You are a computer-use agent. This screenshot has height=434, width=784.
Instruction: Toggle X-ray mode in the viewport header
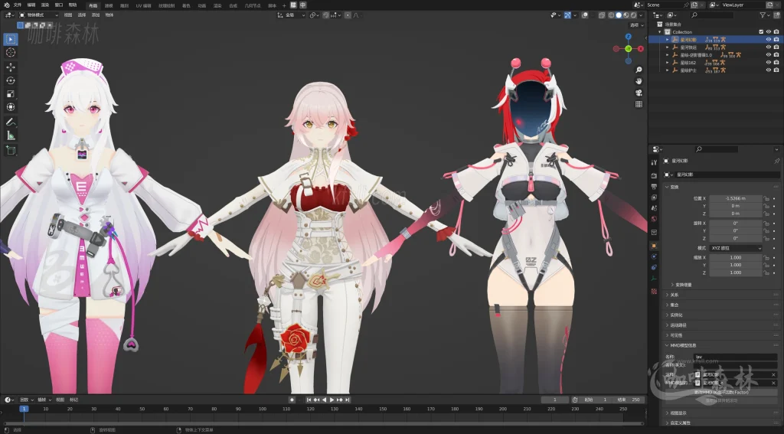(602, 15)
